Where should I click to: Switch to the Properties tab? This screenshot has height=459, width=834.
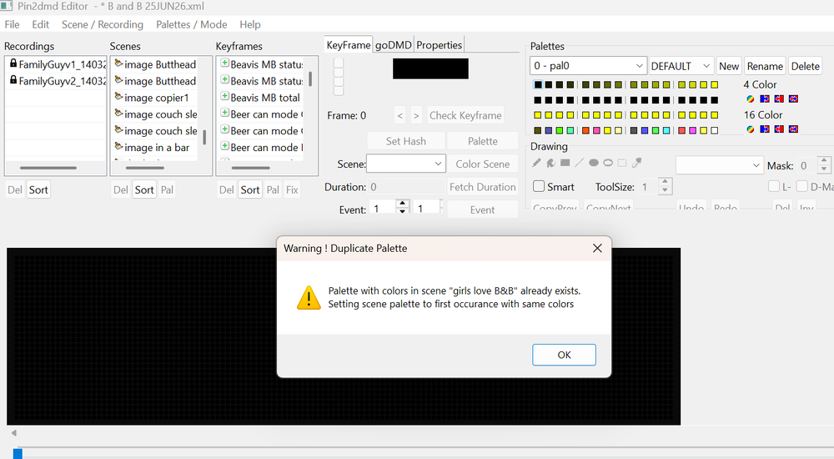coord(439,45)
